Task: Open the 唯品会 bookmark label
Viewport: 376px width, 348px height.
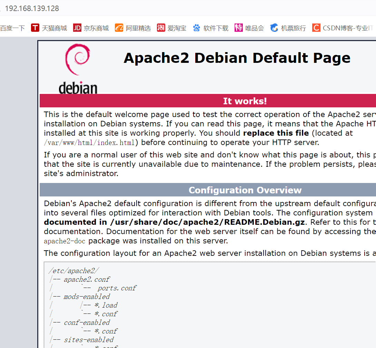Action: pos(255,28)
